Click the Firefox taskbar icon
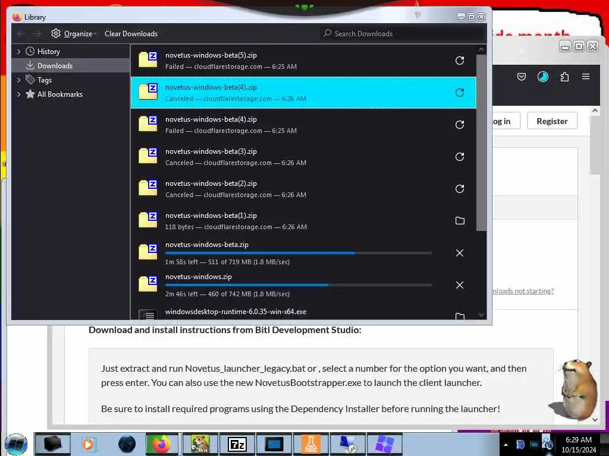The image size is (609, 456). tap(162, 444)
